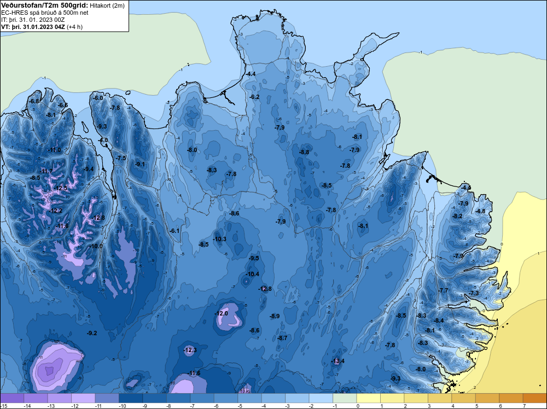Click the 'VT: þri. 31.01.2023 04Z' valid time line
Viewport: 547px width, 409px height.
point(33,27)
